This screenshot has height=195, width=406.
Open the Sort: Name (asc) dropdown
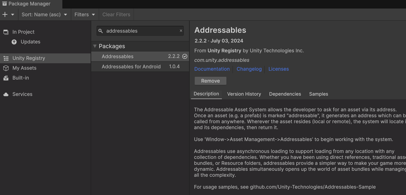(44, 14)
